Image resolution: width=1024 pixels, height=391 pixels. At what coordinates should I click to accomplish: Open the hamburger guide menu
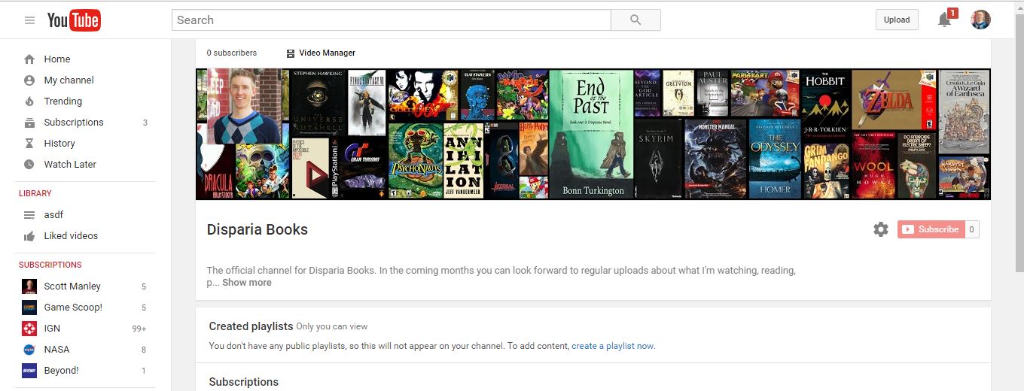coord(30,20)
